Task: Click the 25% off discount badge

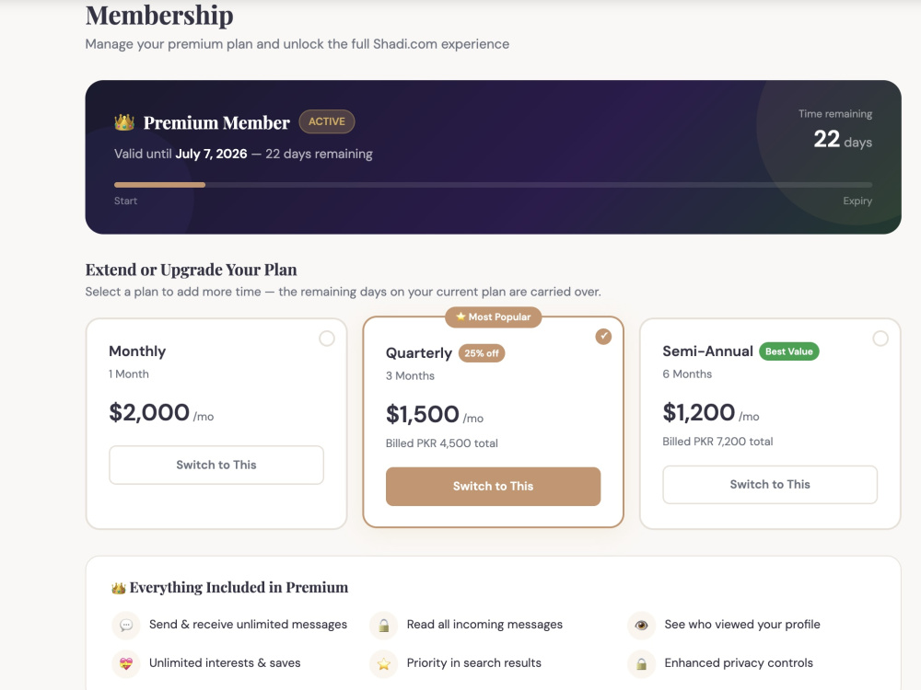Action: click(x=481, y=353)
